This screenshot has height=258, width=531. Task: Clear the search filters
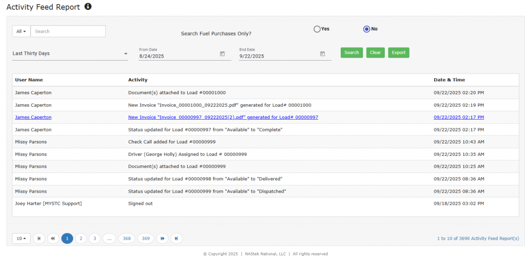375,53
